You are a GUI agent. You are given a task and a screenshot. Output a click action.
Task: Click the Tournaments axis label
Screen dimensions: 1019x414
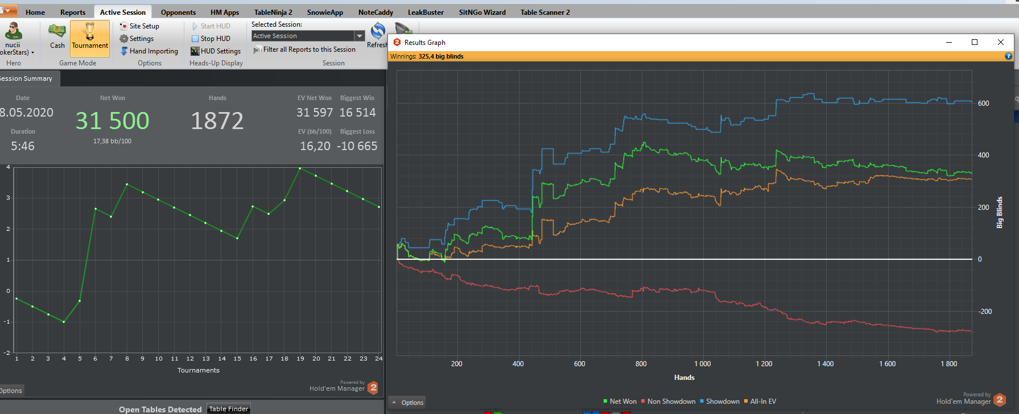point(198,370)
